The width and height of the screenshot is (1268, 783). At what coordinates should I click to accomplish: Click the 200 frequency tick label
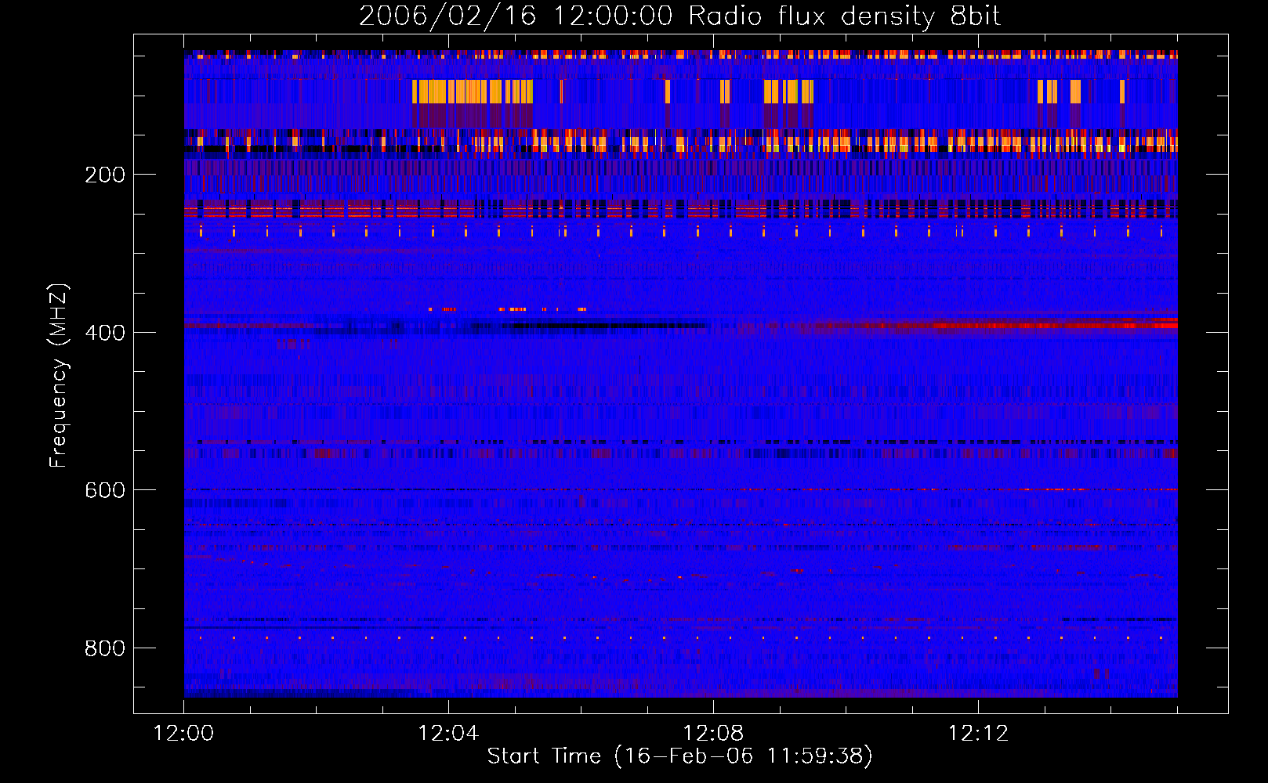(x=105, y=175)
